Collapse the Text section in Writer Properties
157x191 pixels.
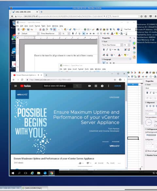point(103,41)
